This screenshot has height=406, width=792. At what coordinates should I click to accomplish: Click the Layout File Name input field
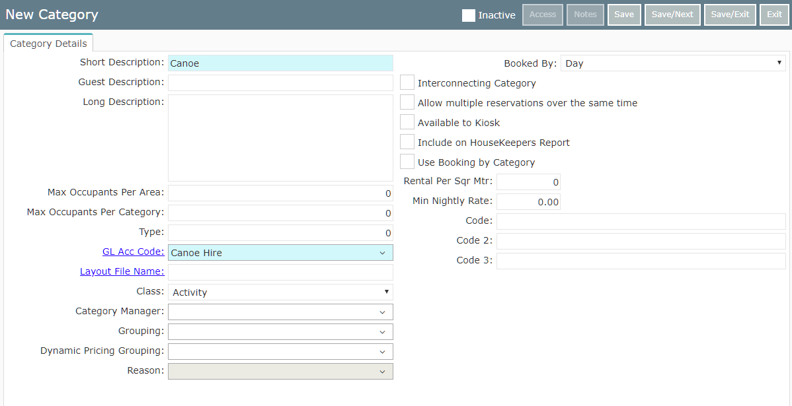(280, 273)
